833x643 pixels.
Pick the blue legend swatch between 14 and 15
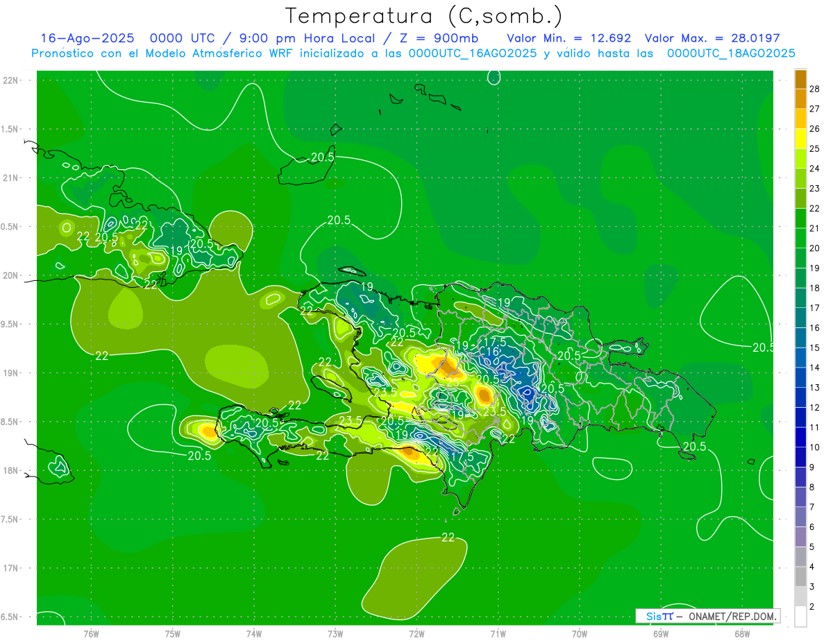[x=800, y=358]
